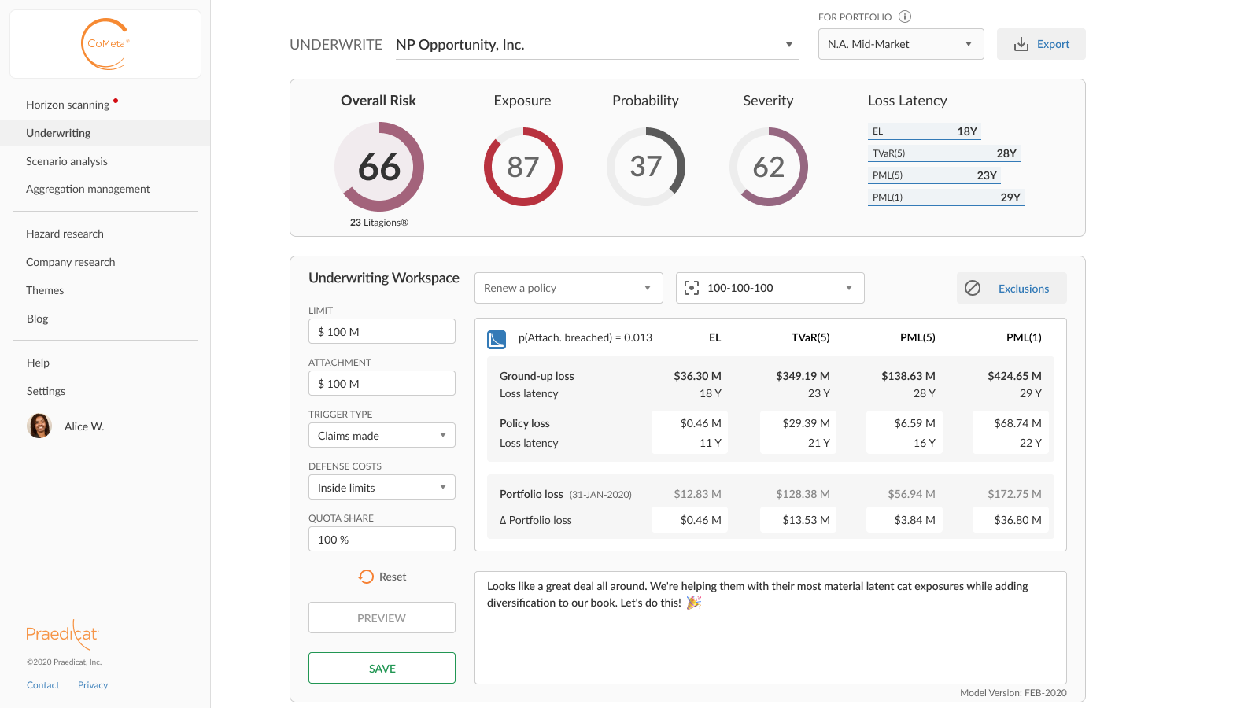The height and width of the screenshot is (708, 1259).
Task: Click Ground-up loss value $424.65 M
Action: coord(1014,376)
